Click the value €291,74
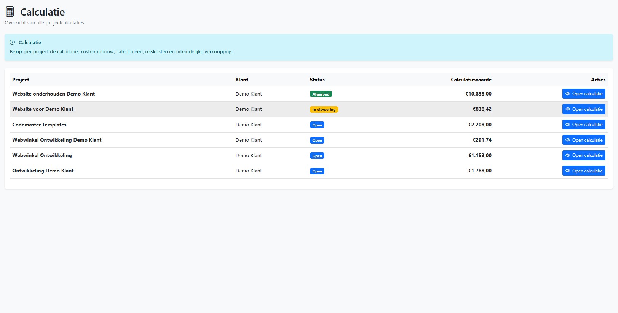 [x=482, y=140]
